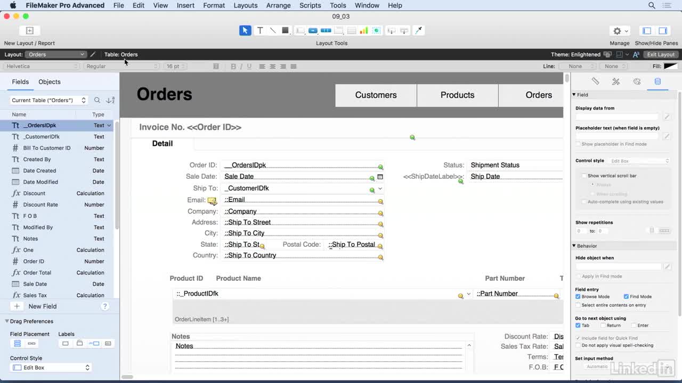Toggle Apply in Find mode checkbox

click(x=579, y=276)
